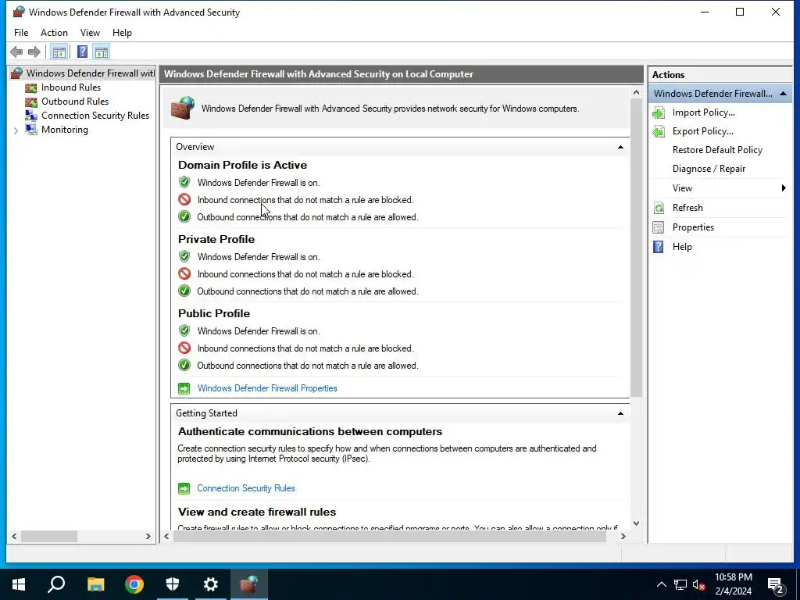This screenshot has height=600, width=800.
Task: Select root Windows Defender Firewall tree node
Action: (x=91, y=73)
